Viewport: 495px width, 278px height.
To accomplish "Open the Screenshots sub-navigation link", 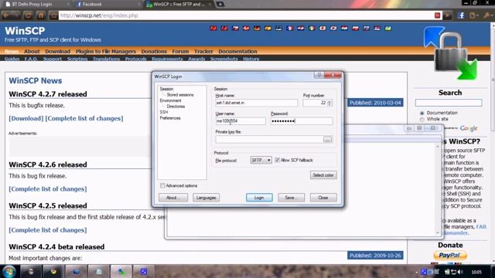I will pyautogui.click(x=224, y=59).
